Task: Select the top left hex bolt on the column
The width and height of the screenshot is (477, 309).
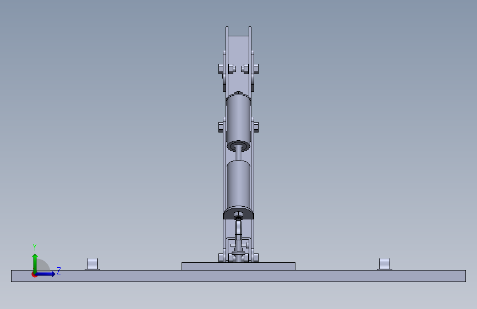Action: 221,69
